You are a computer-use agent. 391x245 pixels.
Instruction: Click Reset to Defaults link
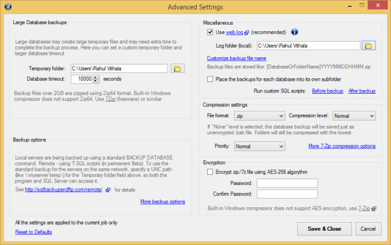(x=33, y=232)
